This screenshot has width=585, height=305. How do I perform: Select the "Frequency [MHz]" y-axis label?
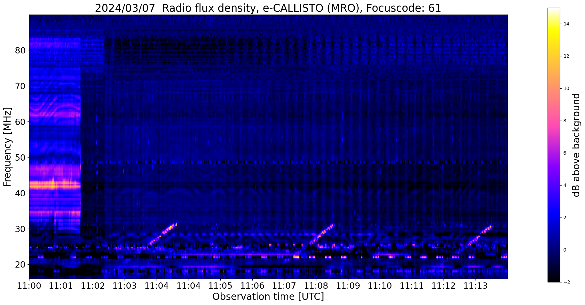click(x=8, y=147)
